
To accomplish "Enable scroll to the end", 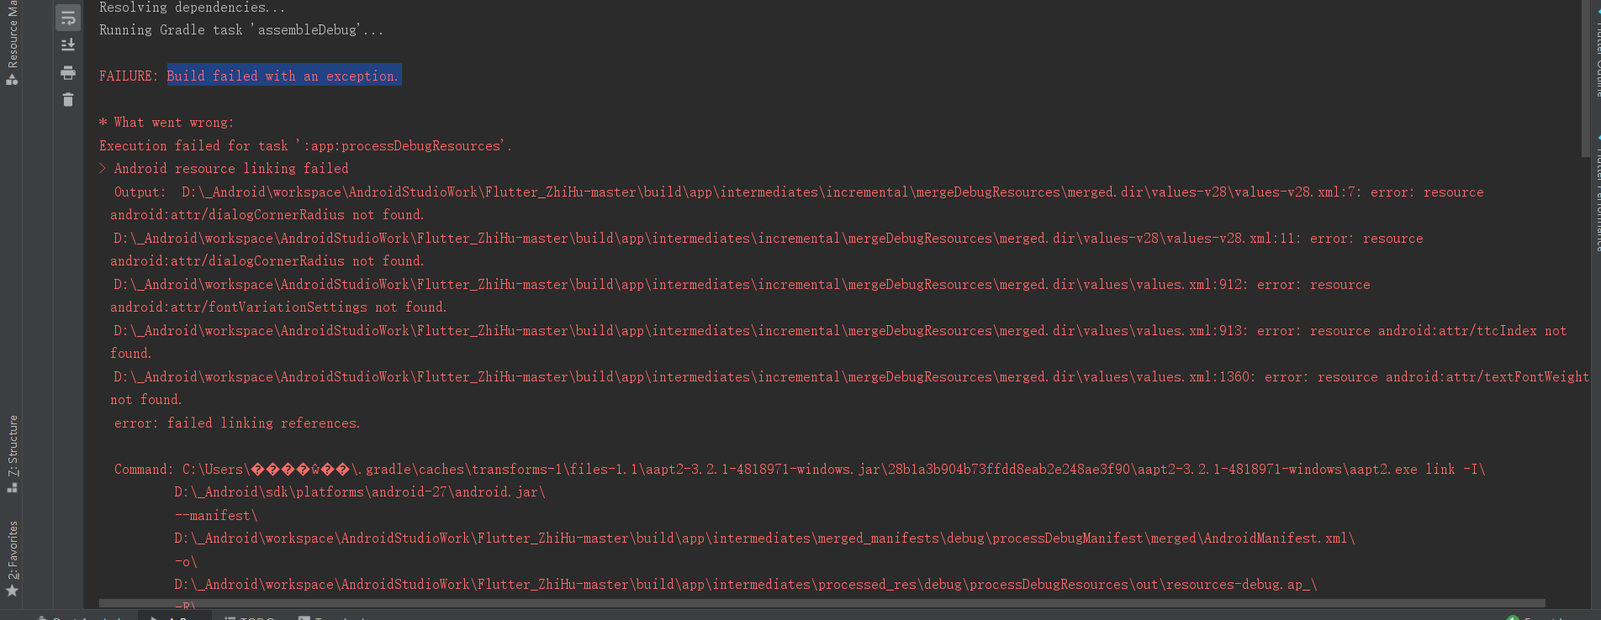I will 67,45.
